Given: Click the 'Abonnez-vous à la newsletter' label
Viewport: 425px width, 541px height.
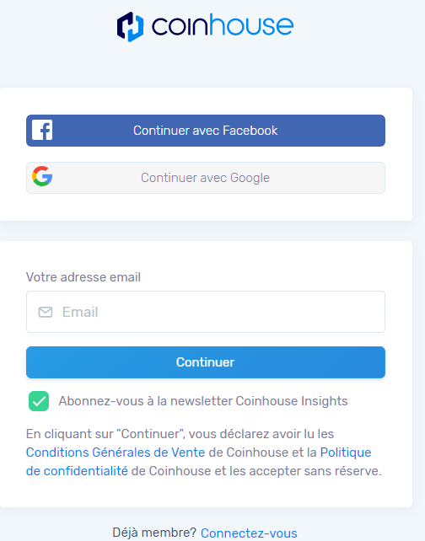Looking at the screenshot, I should [203, 401].
